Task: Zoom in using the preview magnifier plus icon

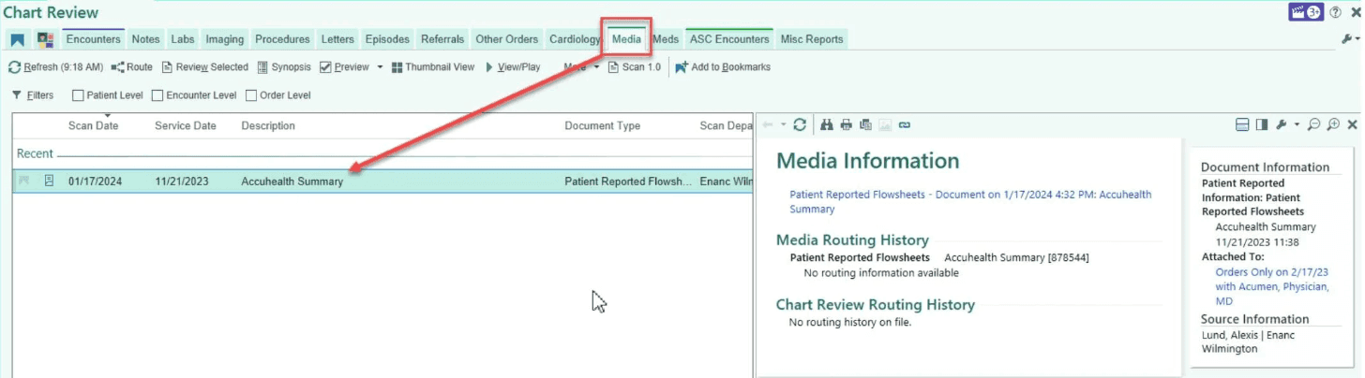Action: point(1333,124)
